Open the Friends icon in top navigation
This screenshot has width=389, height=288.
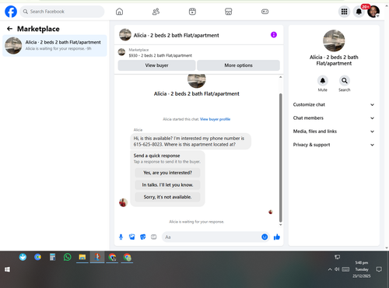[x=156, y=12]
